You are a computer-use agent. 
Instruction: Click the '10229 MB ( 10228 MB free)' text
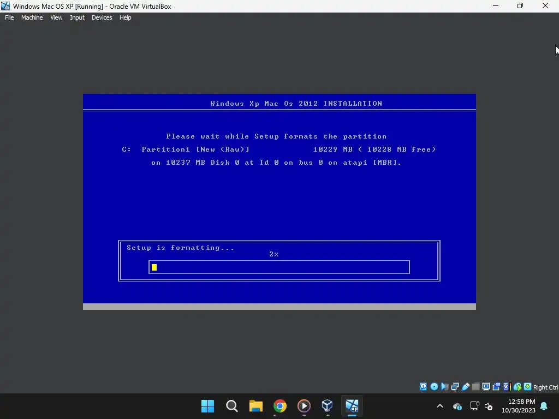[374, 149]
